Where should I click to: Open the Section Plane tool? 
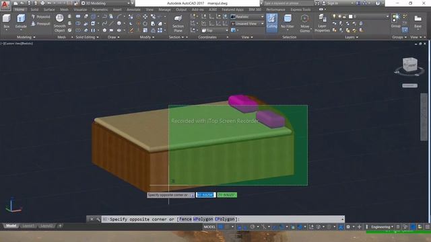178,24
